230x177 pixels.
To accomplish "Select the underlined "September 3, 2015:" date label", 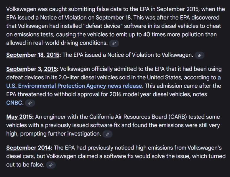I will coord(32,69).
